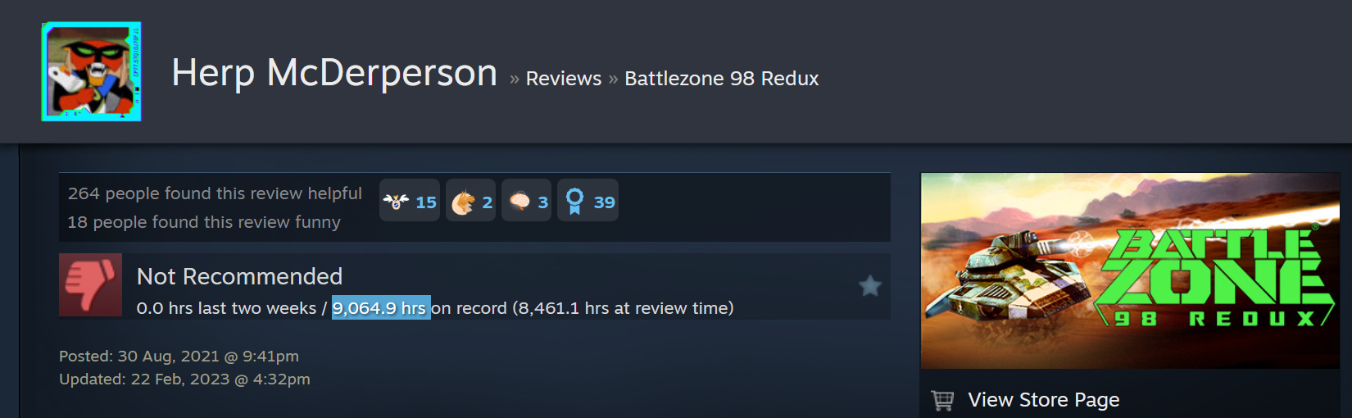The width and height of the screenshot is (1352, 418).
Task: Click View Store Page
Action: pyautogui.click(x=1044, y=400)
